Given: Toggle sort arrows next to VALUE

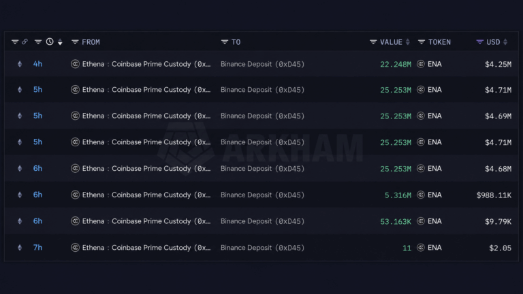Looking at the screenshot, I should [x=408, y=42].
